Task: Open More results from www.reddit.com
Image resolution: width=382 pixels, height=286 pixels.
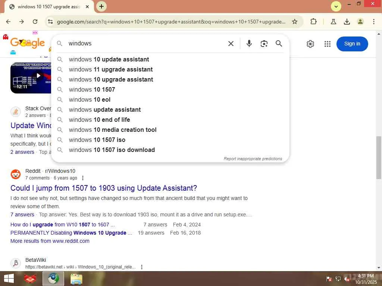Action: [x=50, y=241]
